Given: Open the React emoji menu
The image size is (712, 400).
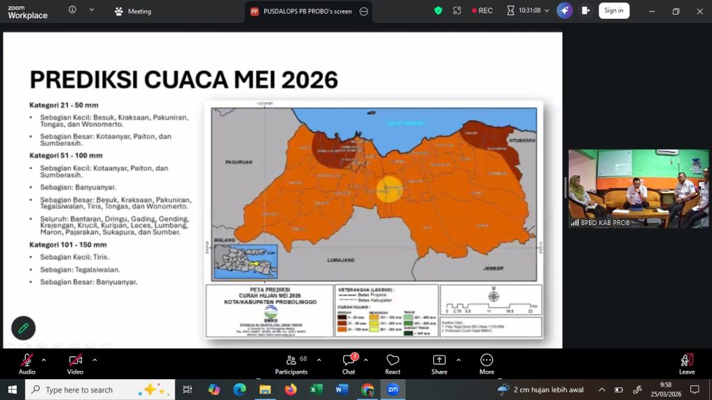Looking at the screenshot, I should click(x=393, y=362).
